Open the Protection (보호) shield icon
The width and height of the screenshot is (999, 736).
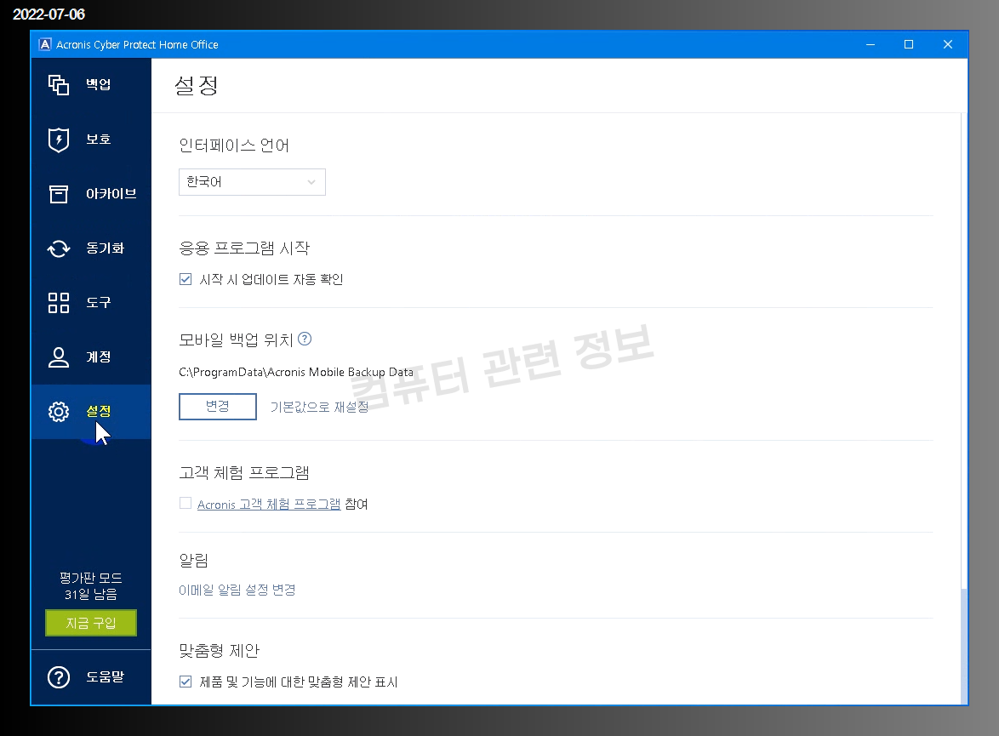coord(59,140)
